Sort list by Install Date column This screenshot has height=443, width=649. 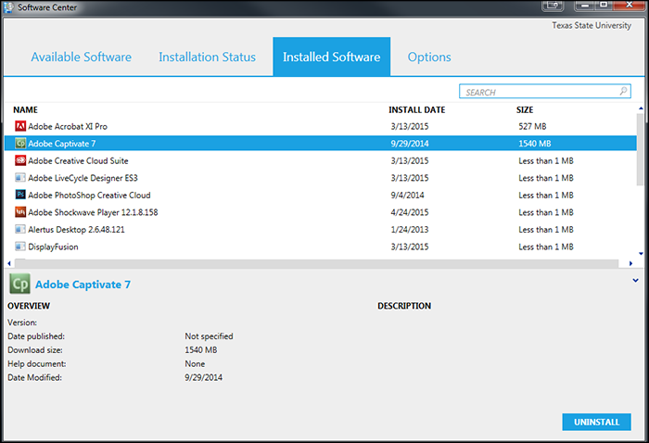tap(416, 109)
